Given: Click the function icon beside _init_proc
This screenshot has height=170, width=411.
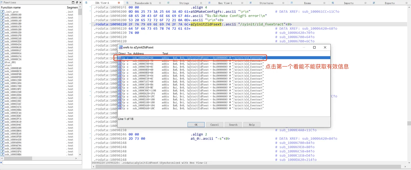Looking at the screenshot, I should pos(2,12).
